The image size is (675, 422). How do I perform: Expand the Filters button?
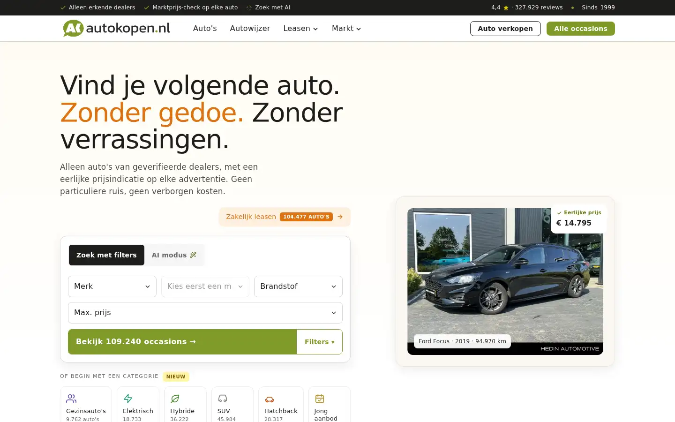pyautogui.click(x=320, y=342)
